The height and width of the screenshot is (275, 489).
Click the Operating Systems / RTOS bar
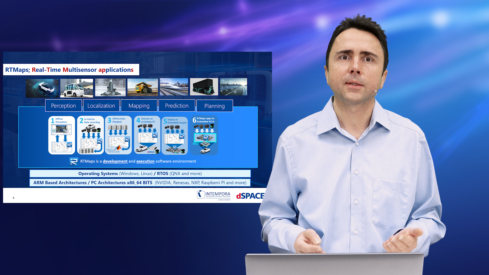[x=140, y=174]
